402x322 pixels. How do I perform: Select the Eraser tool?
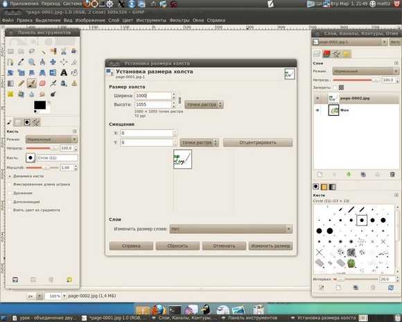42,83
